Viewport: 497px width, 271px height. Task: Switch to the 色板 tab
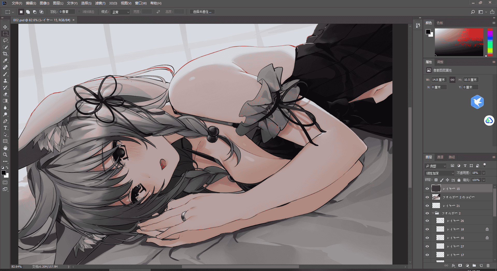pyautogui.click(x=440, y=23)
